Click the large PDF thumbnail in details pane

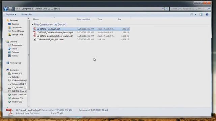(10, 112)
